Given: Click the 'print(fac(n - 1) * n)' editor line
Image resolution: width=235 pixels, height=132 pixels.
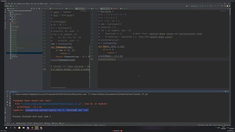Looking at the screenshot, I should coord(110,56).
